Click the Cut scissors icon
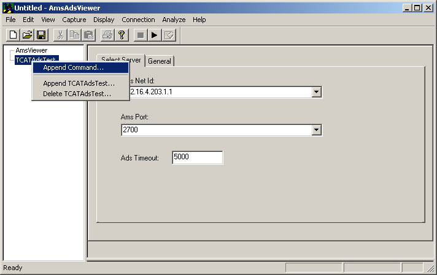 click(x=60, y=36)
